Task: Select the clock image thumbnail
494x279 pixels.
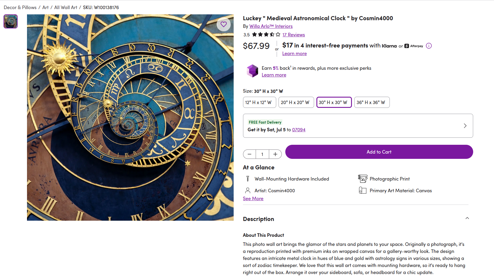Action: click(11, 21)
